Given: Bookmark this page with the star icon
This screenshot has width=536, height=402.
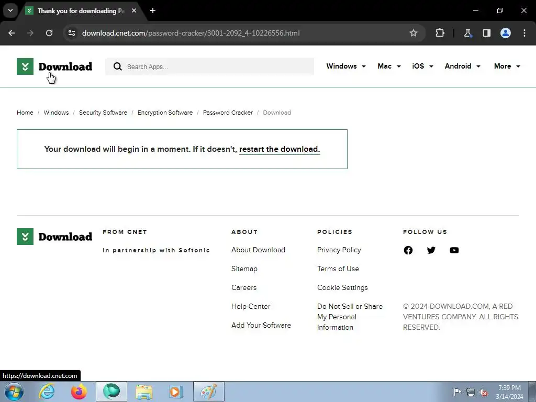Looking at the screenshot, I should tap(414, 33).
